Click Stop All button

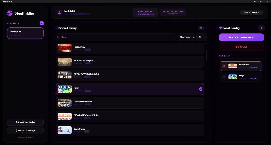coord(241,47)
